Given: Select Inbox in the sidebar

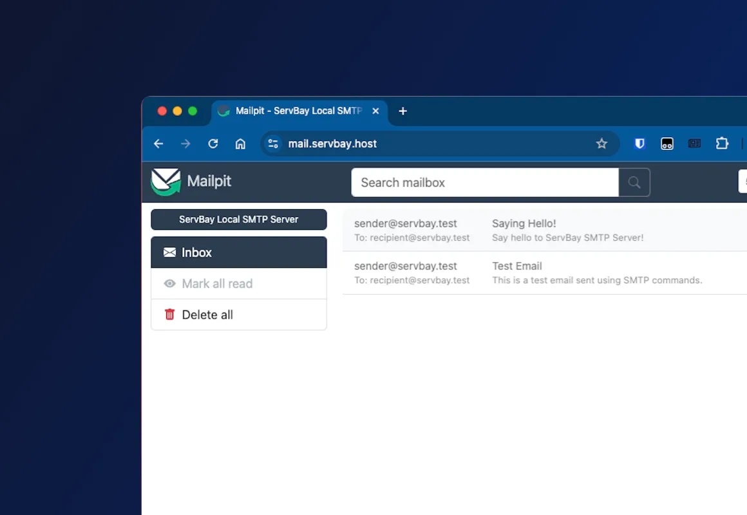Looking at the screenshot, I should tap(238, 252).
